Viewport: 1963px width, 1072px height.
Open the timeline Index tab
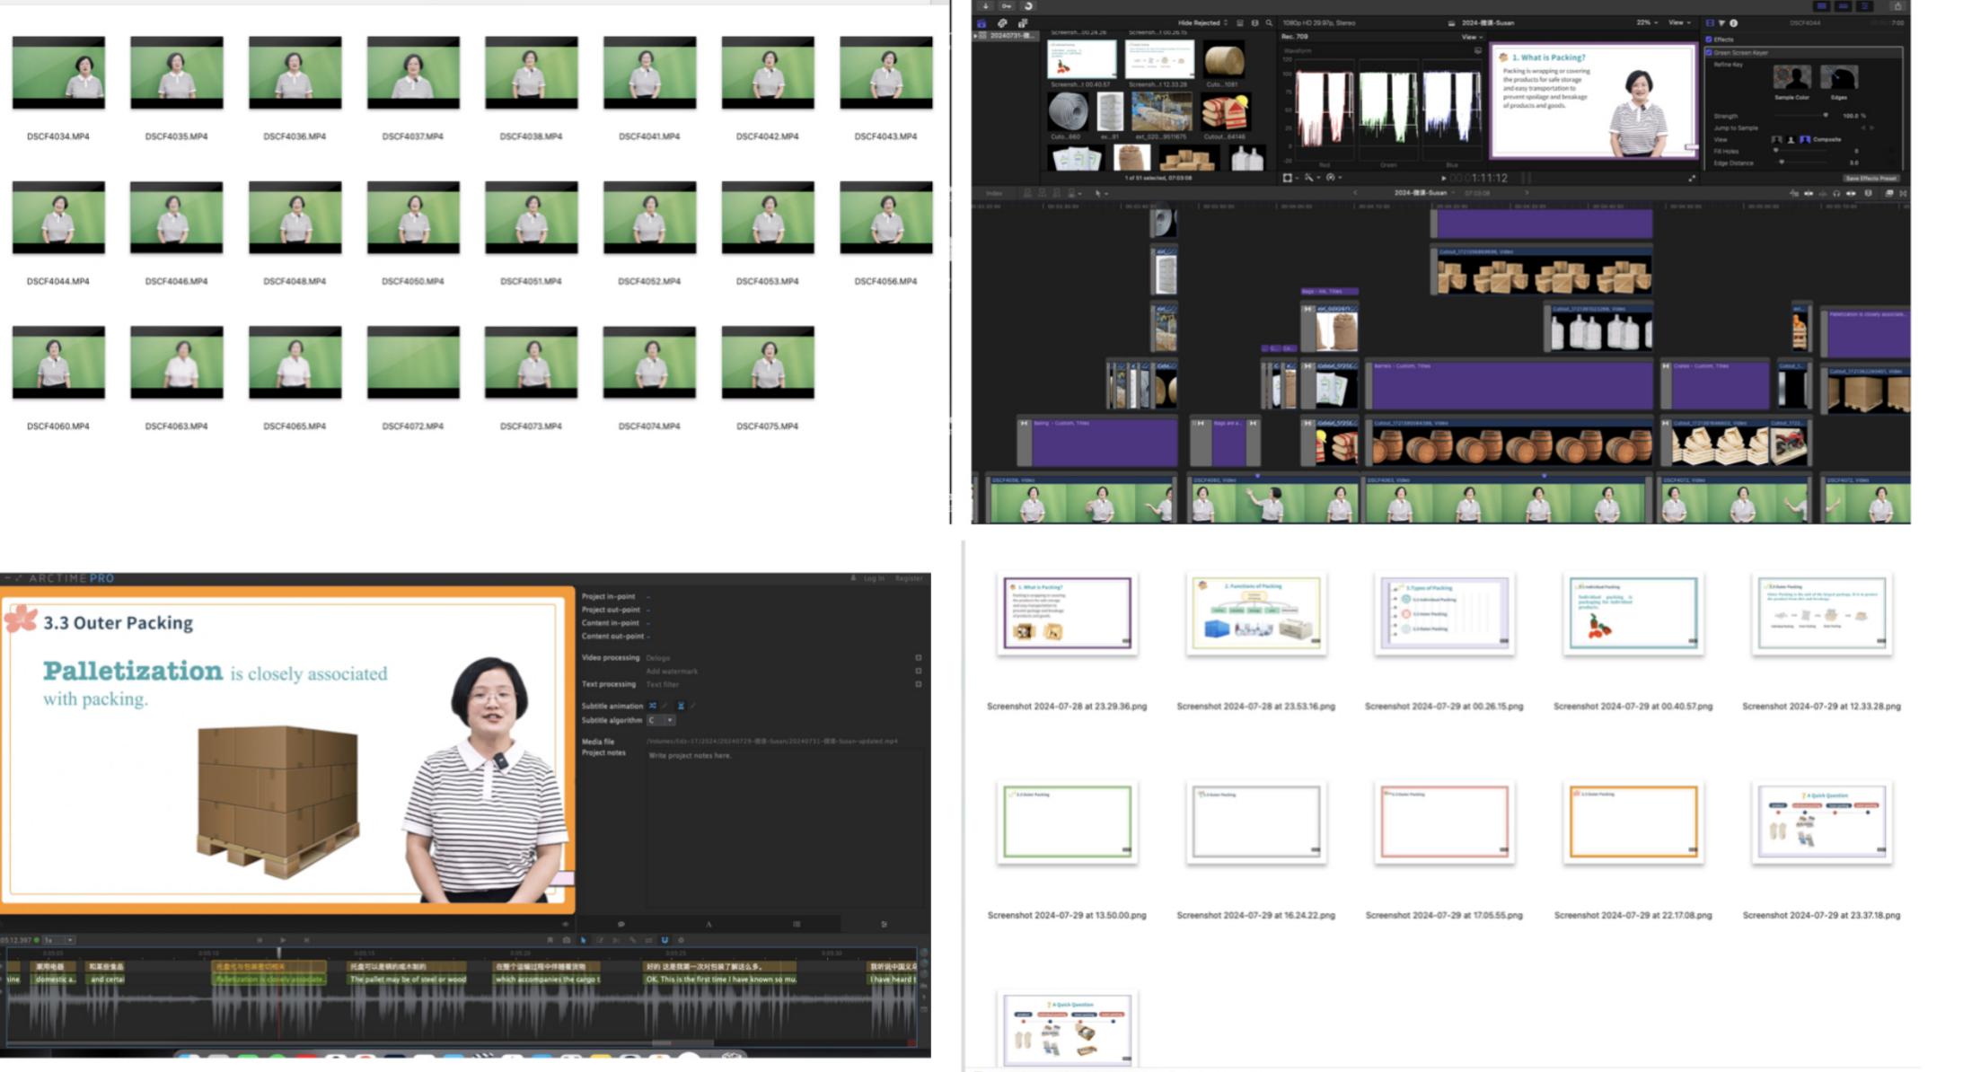click(994, 193)
